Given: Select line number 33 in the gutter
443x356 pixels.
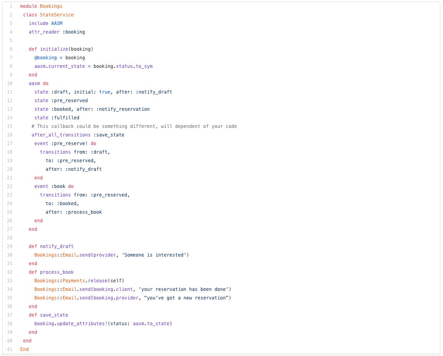Looking at the screenshot, I should pos(10,281).
